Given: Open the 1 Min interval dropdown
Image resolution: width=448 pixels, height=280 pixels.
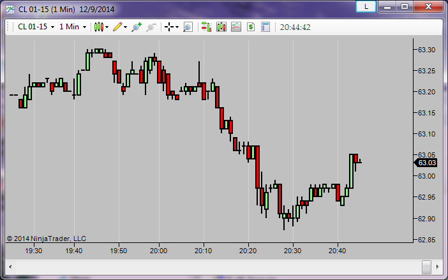Looking at the screenshot, I should tap(73, 27).
